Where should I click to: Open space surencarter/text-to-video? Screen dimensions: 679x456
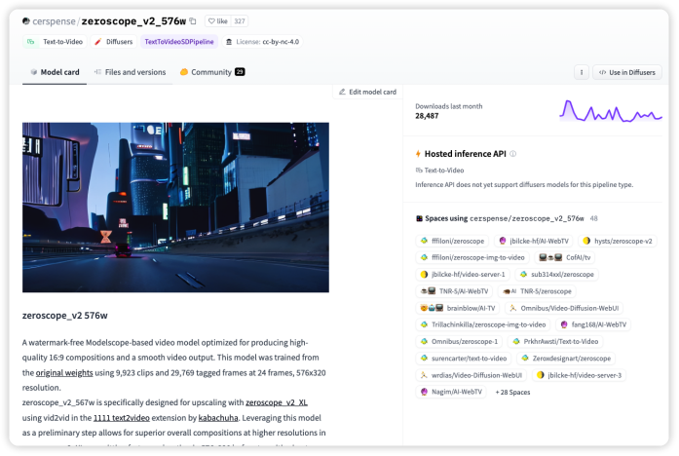pyautogui.click(x=464, y=359)
